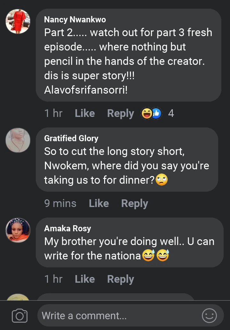Image resolution: width=230 pixels, height=330 pixels.
Task: Like Amaka Rosy's comment
Action: coord(85,279)
